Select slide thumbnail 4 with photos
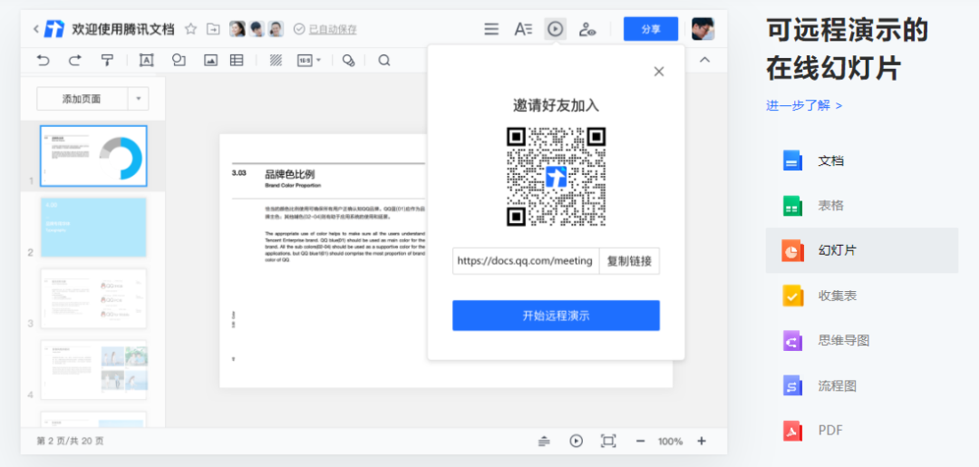The image size is (979, 467). (x=93, y=370)
